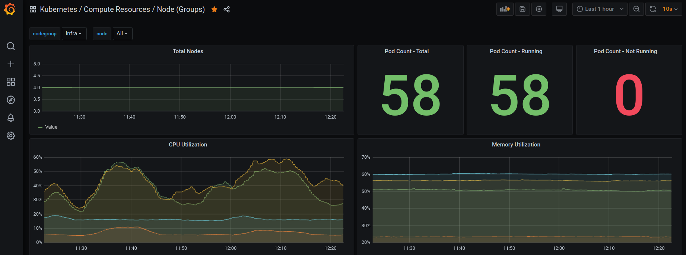Click the node variable label
The image size is (686, 255).
(x=102, y=33)
